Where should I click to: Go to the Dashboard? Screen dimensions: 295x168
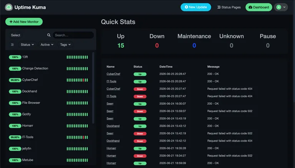[259, 7]
